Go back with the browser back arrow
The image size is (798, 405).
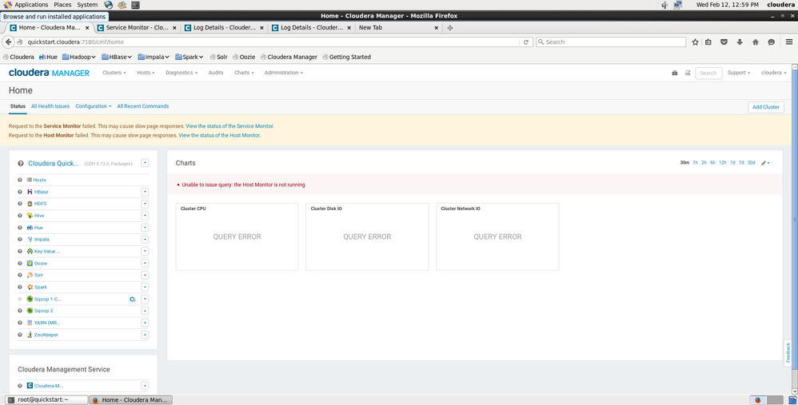[x=9, y=42]
